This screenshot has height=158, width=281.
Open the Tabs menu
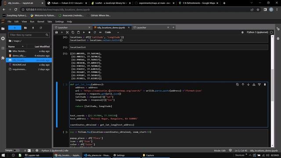[x=50, y=22]
